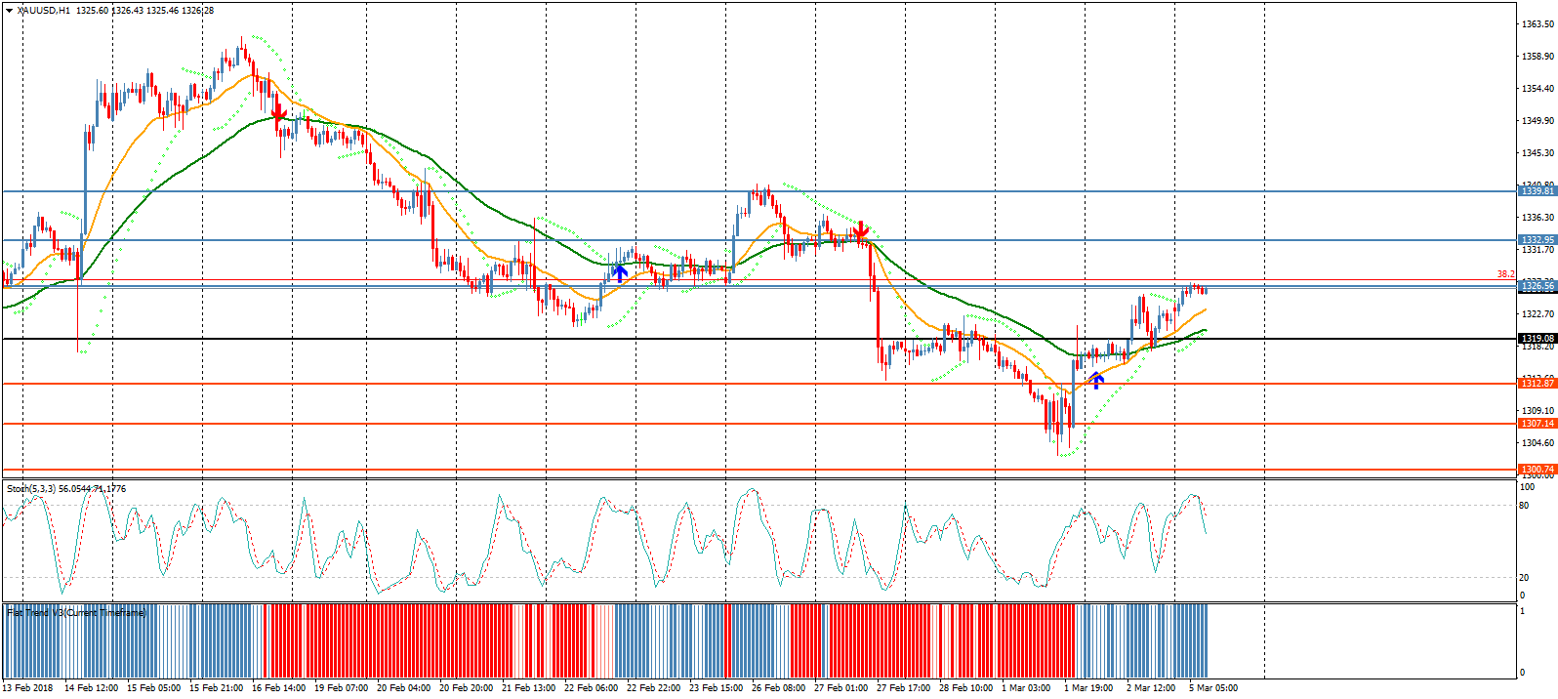Click the 26 Feb 08:00 time axis label
The image size is (1558, 699).
pyautogui.click(x=778, y=688)
